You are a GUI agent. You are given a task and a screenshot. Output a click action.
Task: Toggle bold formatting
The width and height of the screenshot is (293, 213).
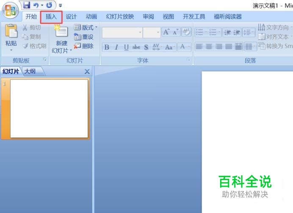[x=107, y=47]
